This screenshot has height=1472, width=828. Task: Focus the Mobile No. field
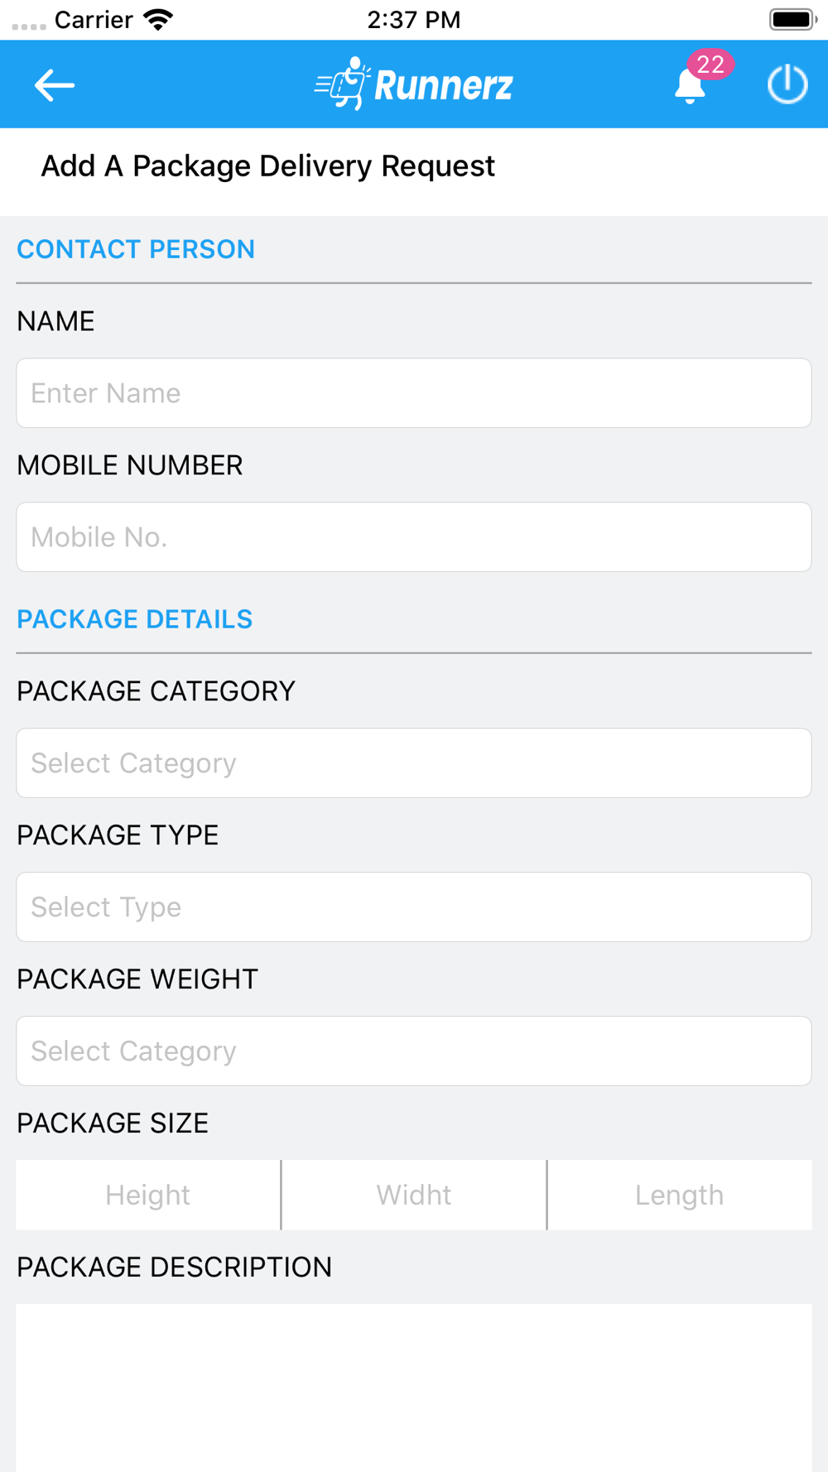[x=414, y=537]
